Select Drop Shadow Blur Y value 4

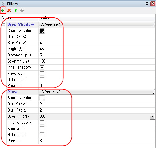(x=41, y=43)
